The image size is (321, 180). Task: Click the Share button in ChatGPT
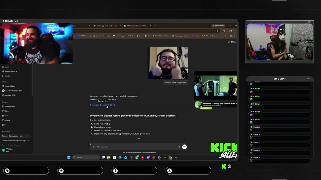pyautogui.click(x=232, y=42)
